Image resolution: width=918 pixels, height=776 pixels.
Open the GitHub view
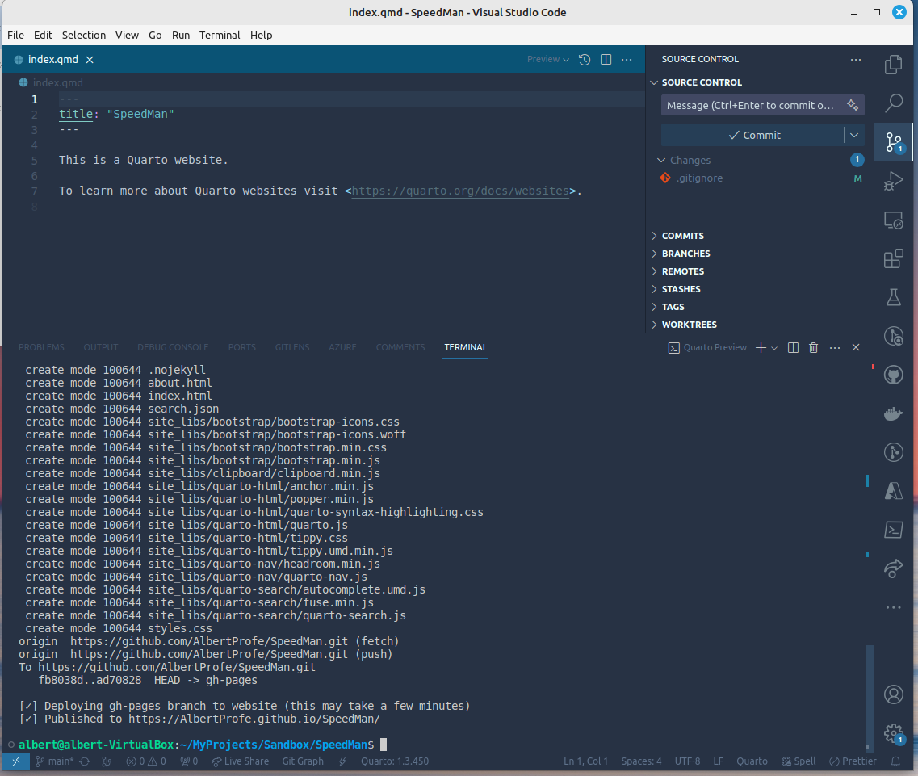(894, 375)
